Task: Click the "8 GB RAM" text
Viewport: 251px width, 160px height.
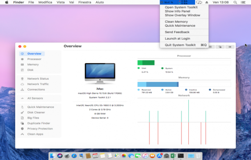Action: click(x=100, y=113)
